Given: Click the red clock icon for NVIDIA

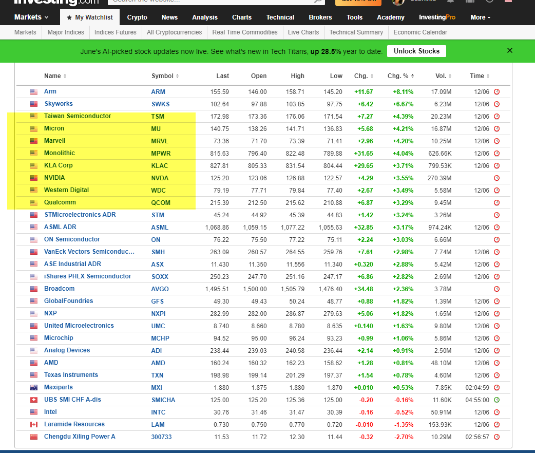Looking at the screenshot, I should (497, 178).
